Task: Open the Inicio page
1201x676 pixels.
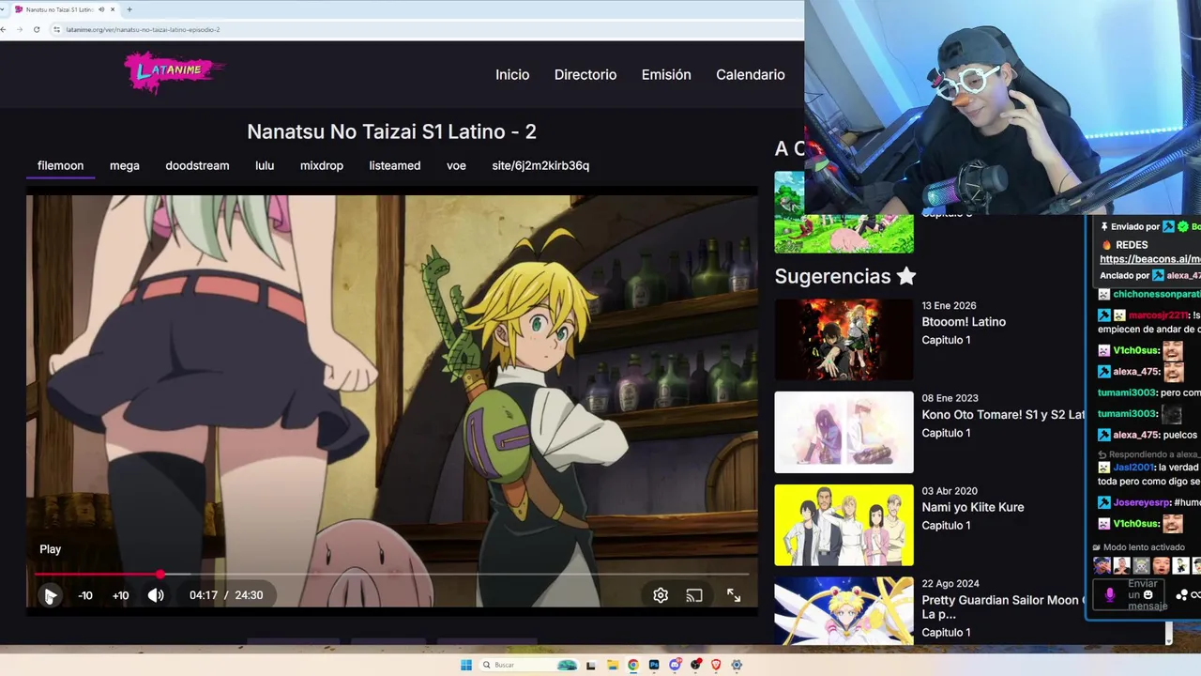Action: pyautogui.click(x=512, y=75)
